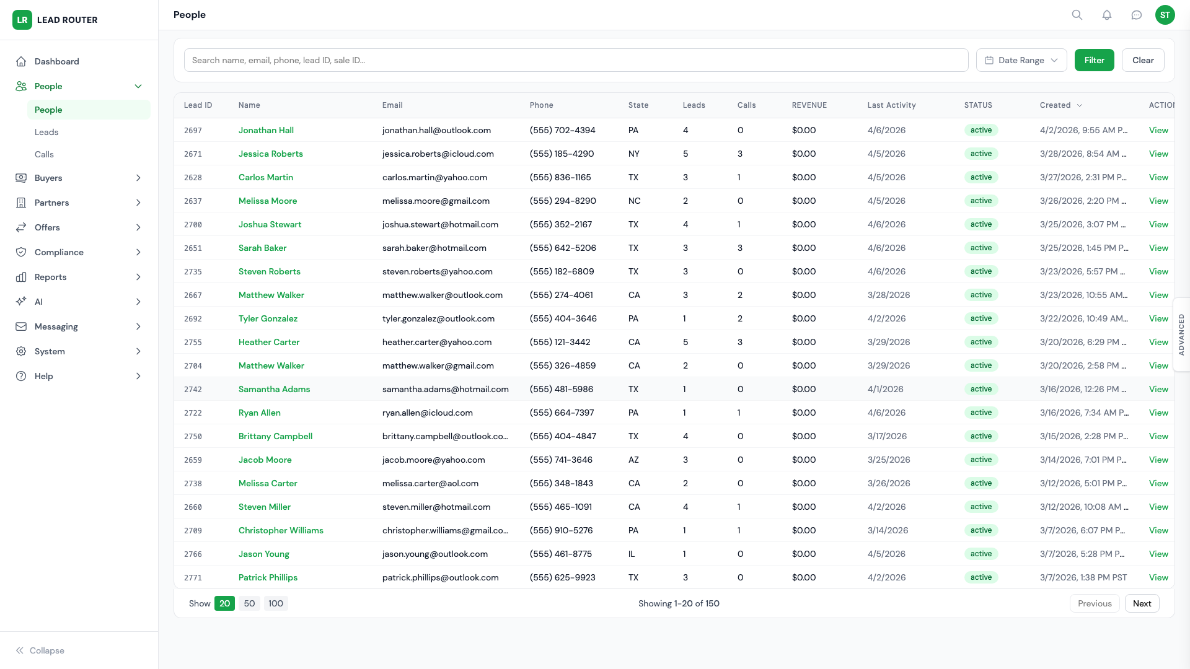Click the search magnifier icon in header
Image resolution: width=1190 pixels, height=669 pixels.
(x=1077, y=15)
